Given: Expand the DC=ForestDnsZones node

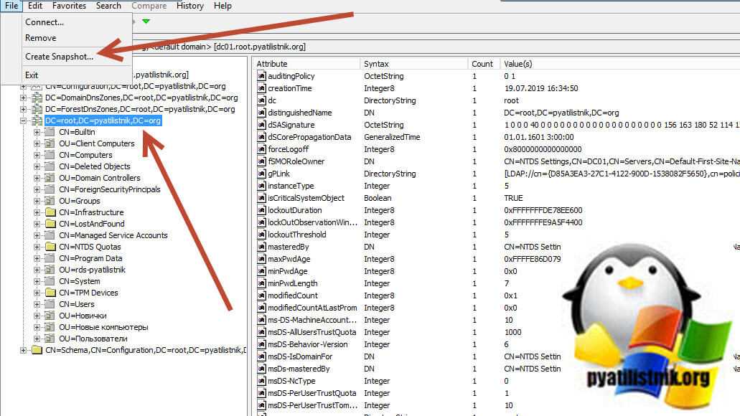Looking at the screenshot, I should coord(23,109).
